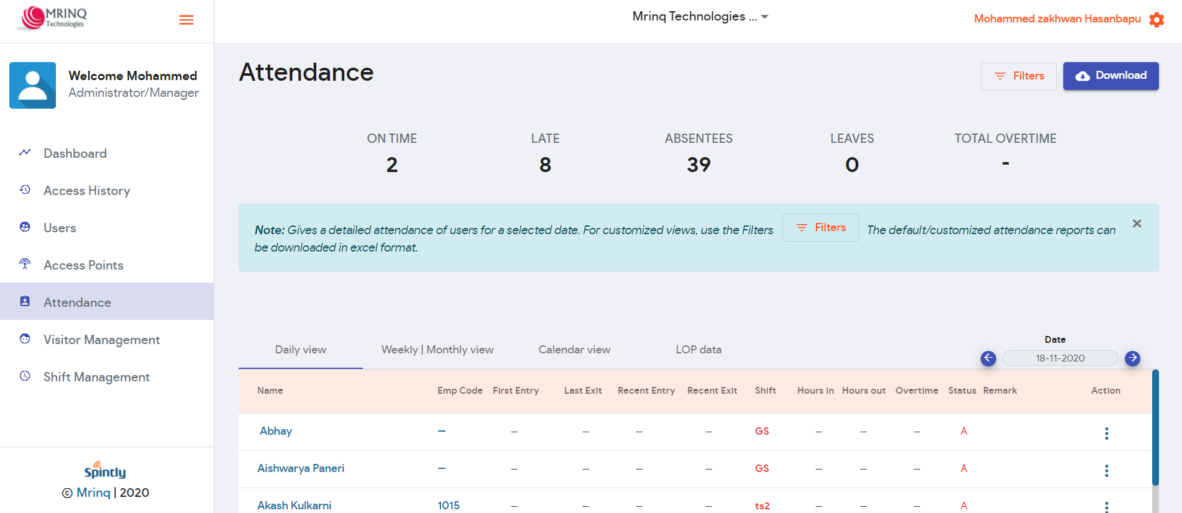Go to Users section

click(60, 228)
